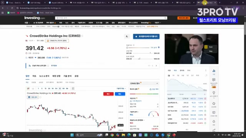Select the 지수 tab in the market widget
This screenshot has width=246, height=138.
point(175,71)
